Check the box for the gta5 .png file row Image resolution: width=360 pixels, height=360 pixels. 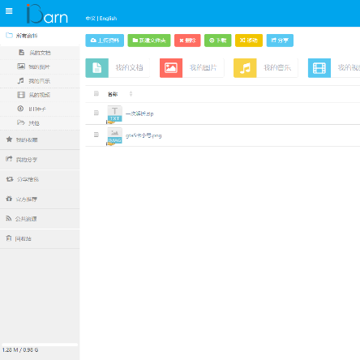(x=96, y=135)
